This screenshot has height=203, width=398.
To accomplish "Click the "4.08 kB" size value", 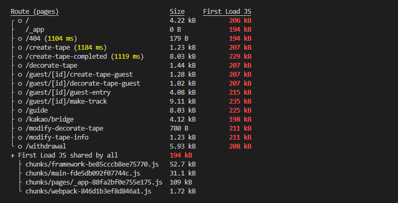I will tap(183, 93).
